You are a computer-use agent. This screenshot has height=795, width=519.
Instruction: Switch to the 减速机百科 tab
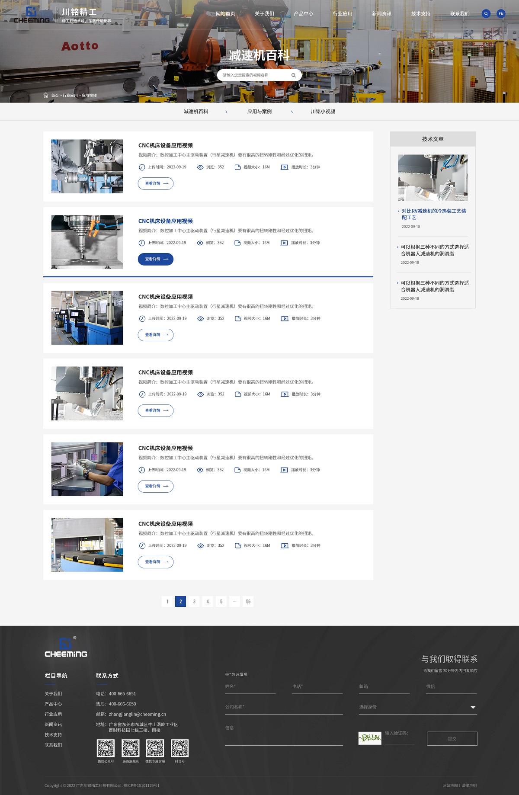196,112
